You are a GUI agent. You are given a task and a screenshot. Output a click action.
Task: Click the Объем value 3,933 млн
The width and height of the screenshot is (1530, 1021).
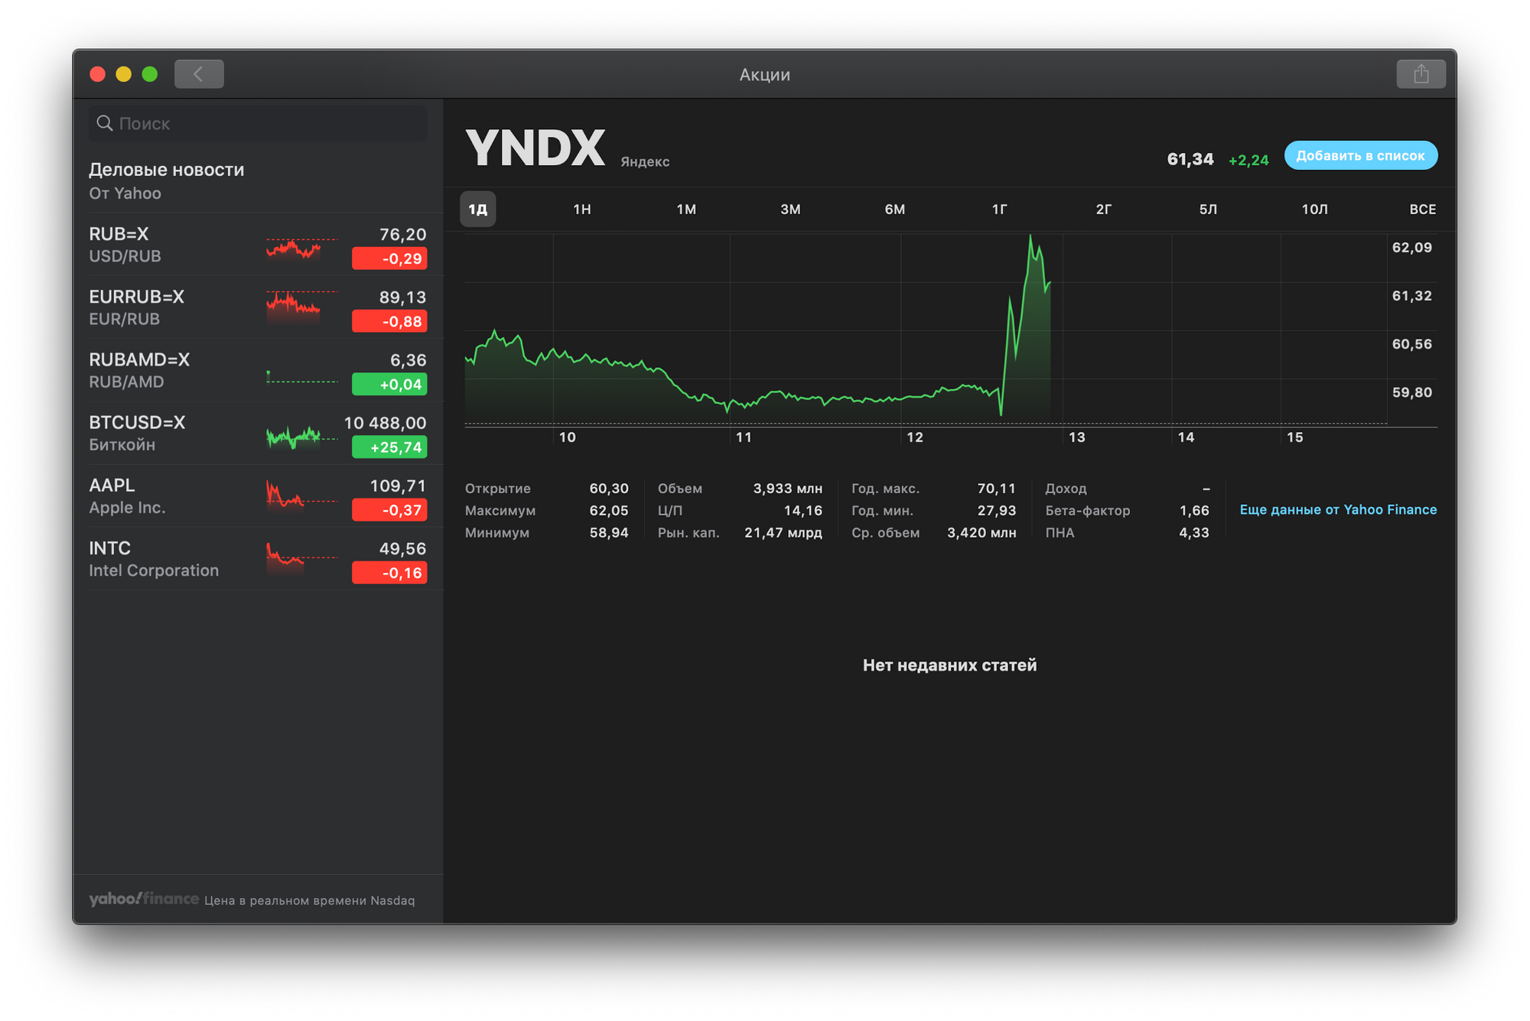(788, 488)
